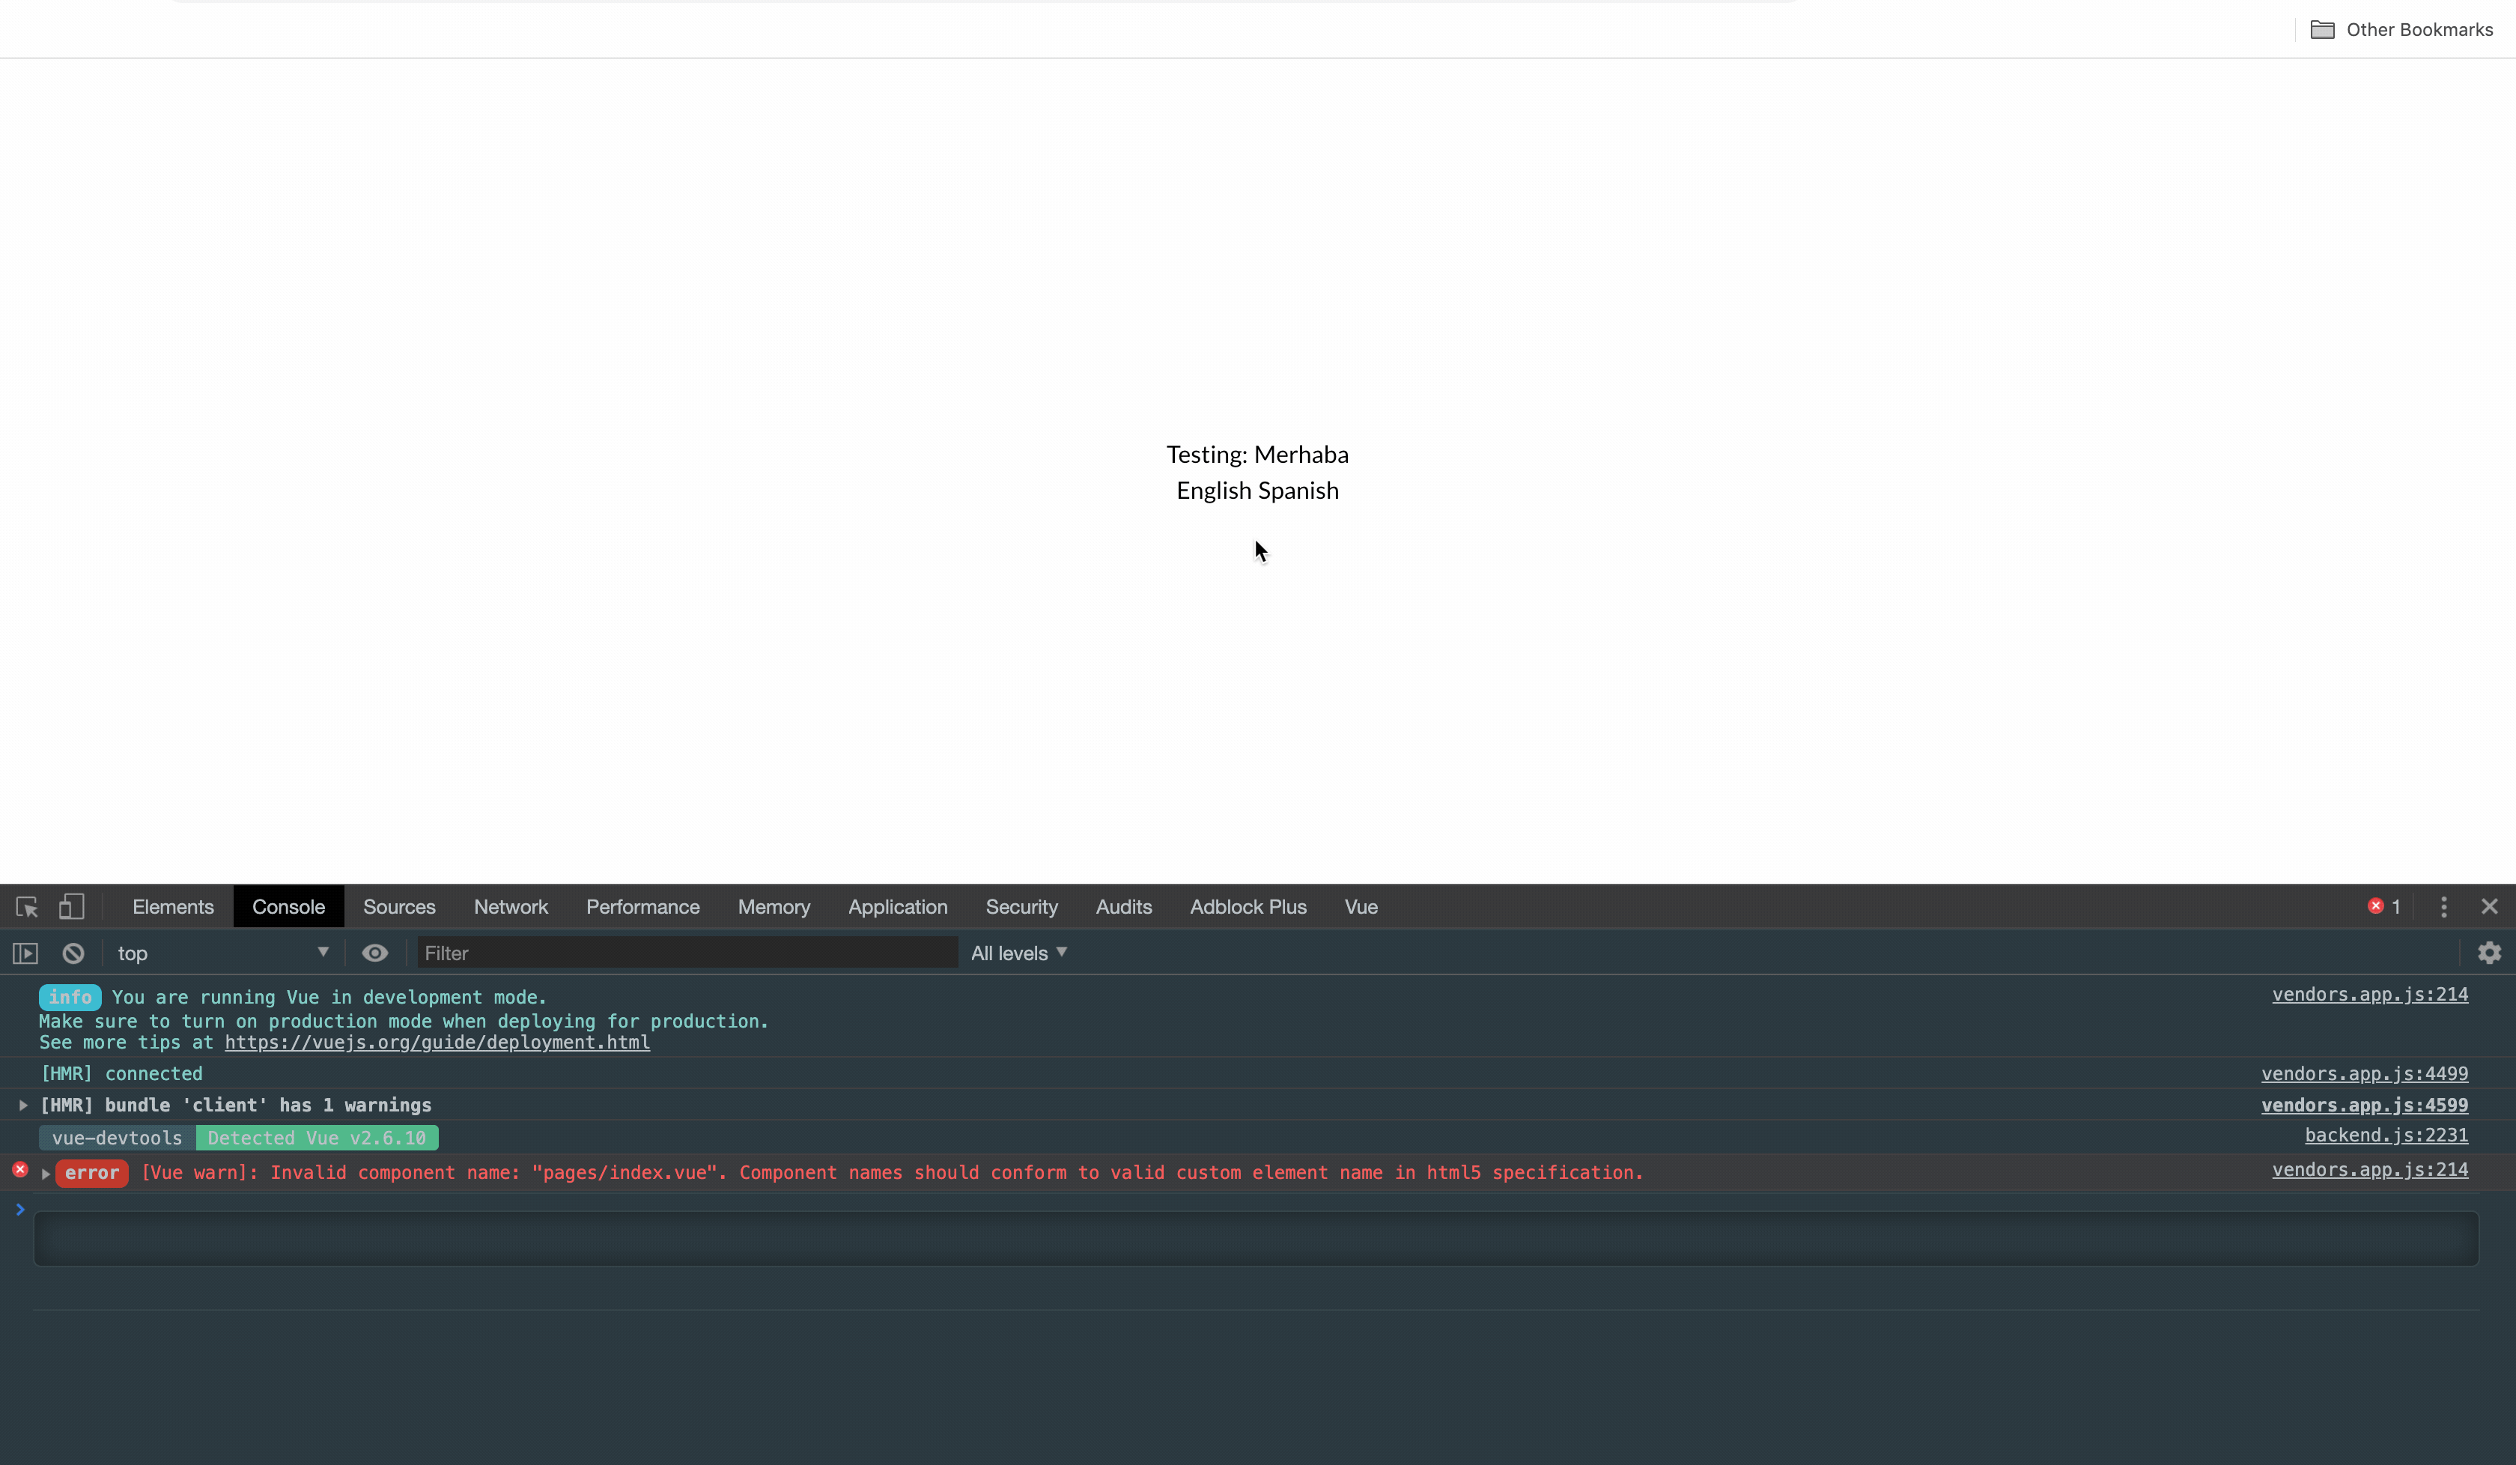The height and width of the screenshot is (1465, 2516).
Task: Click the console Filter input field
Action: 686,953
